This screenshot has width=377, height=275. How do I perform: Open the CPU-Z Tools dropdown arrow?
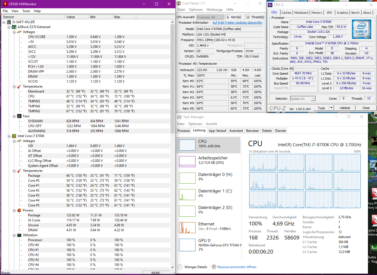(331, 108)
